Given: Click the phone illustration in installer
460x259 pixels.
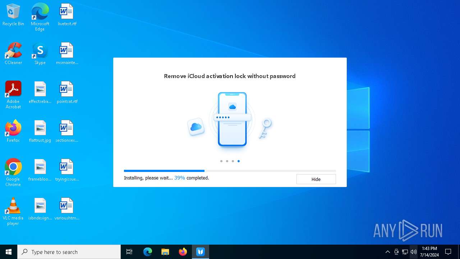Looking at the screenshot, I should coord(232,119).
